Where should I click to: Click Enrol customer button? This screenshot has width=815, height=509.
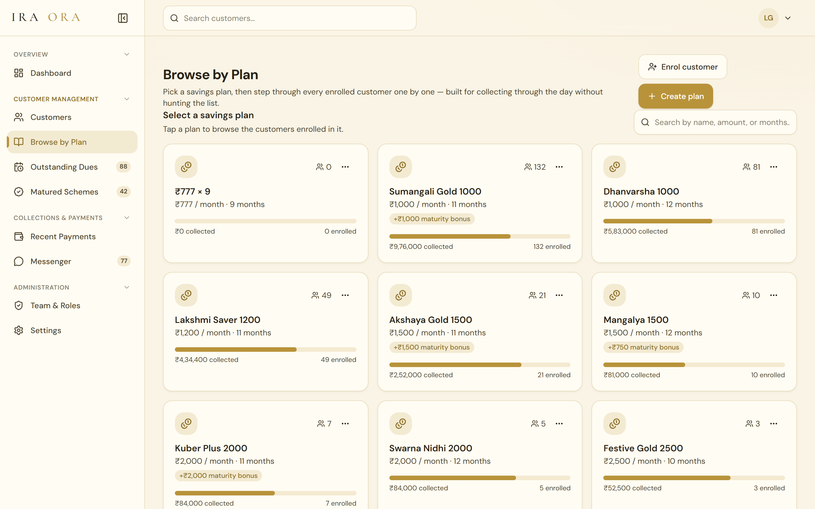pos(683,67)
